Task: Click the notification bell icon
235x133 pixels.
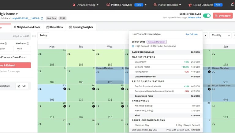Action: [x=232, y=5]
